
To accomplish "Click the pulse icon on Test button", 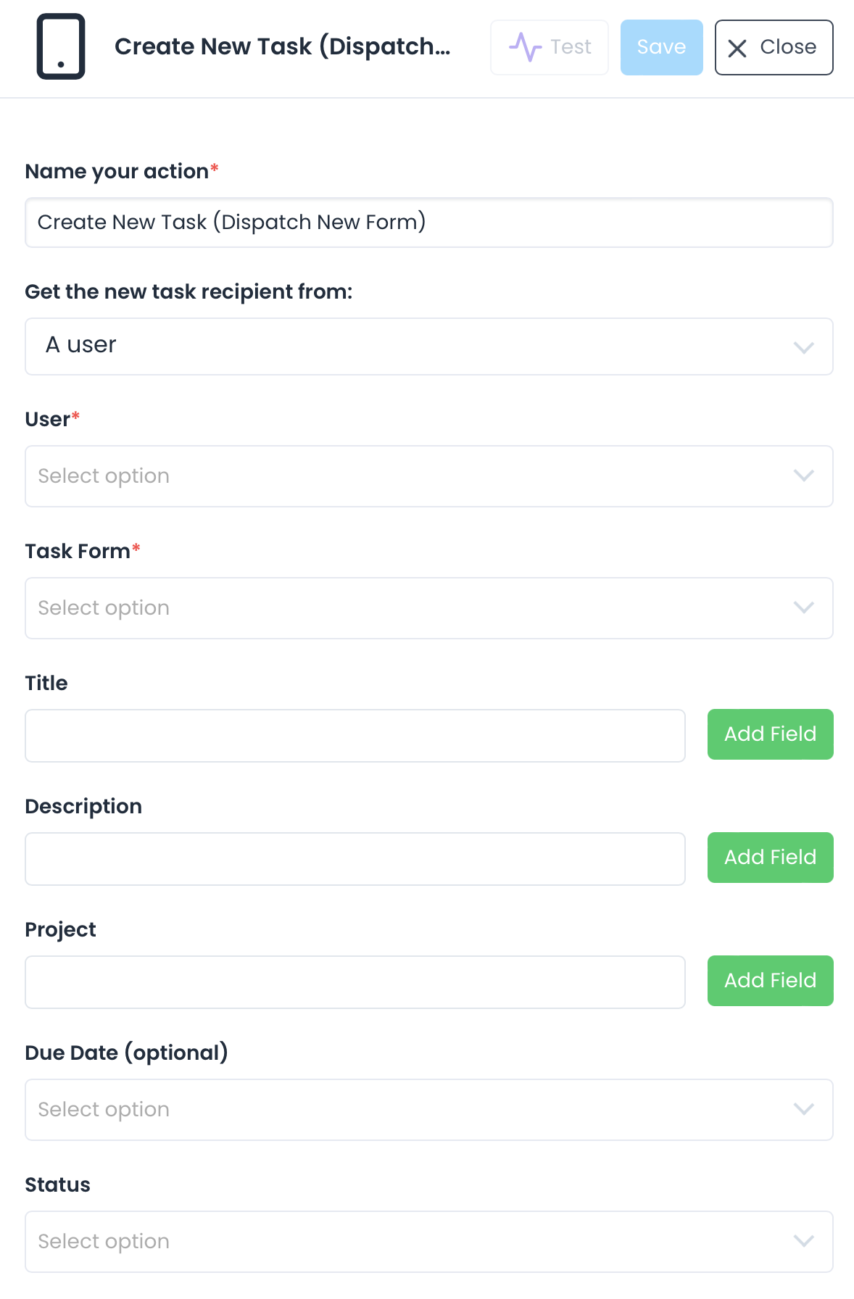I will coord(525,47).
